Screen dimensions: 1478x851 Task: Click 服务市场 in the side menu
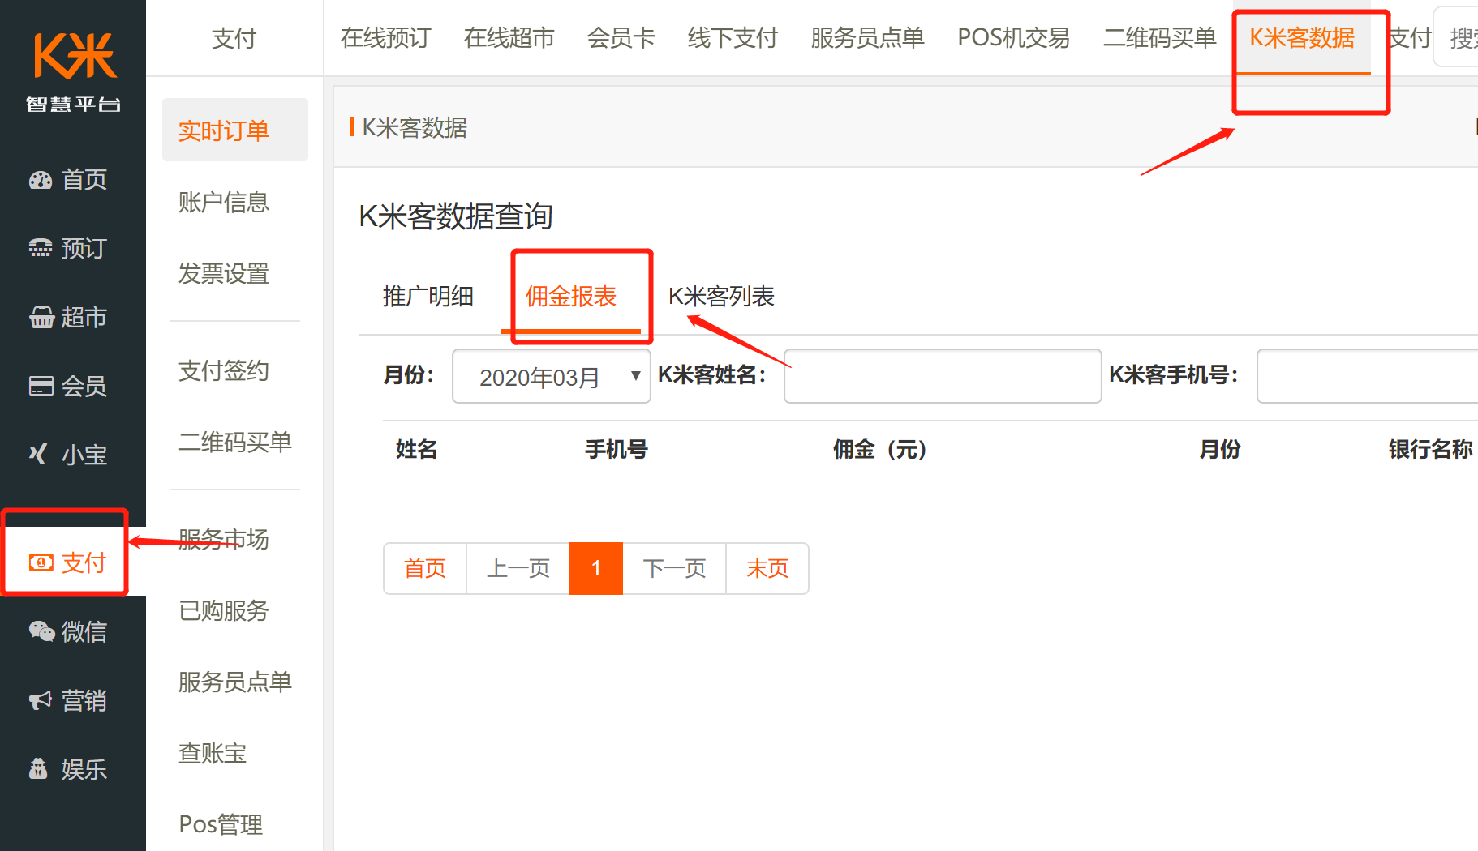pyautogui.click(x=224, y=540)
